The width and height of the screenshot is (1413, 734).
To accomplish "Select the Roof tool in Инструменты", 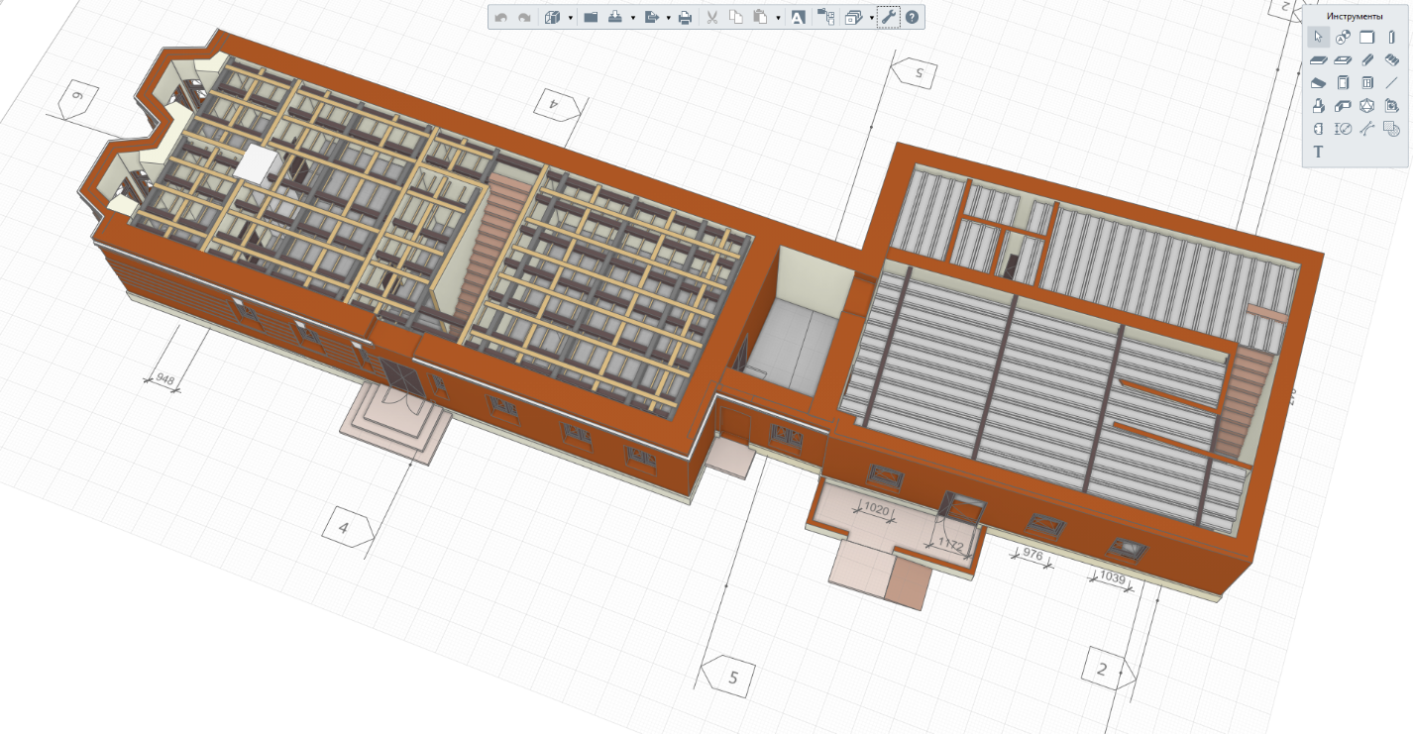I will coord(1318,83).
